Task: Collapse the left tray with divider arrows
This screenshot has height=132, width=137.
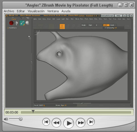Action: point(32,62)
